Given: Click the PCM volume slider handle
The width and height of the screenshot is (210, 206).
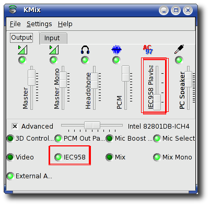Looking at the screenshot, I should [125, 73].
